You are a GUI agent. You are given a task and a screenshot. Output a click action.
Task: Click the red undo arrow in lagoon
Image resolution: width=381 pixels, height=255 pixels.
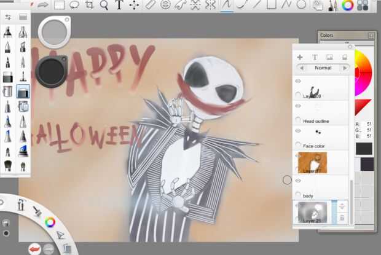tap(34, 249)
